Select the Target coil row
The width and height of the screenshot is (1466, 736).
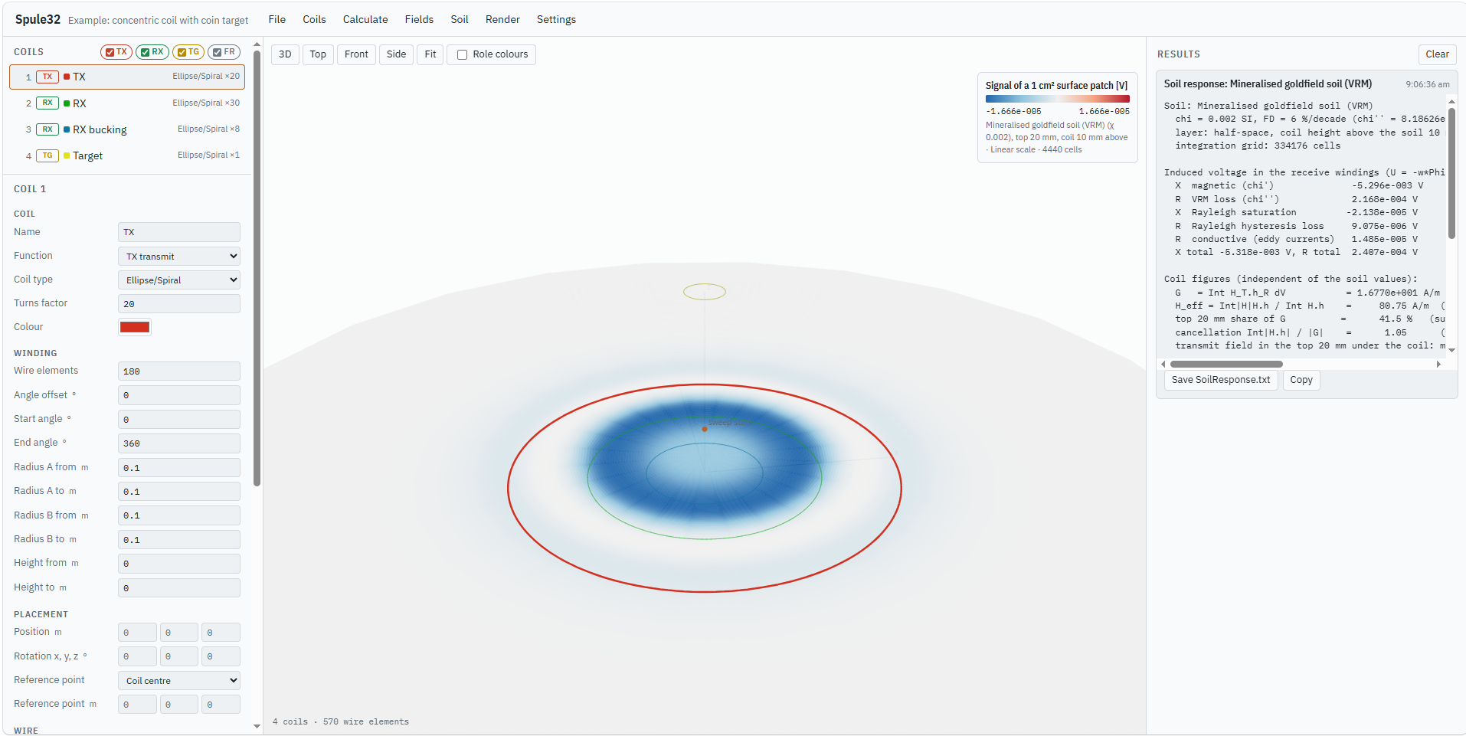pos(127,155)
